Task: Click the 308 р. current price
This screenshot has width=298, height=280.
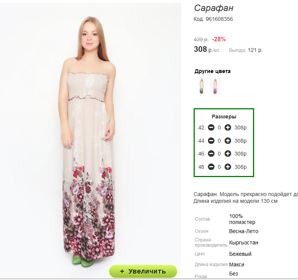Action: 206,50
